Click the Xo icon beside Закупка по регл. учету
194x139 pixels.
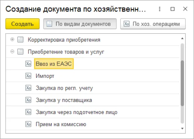[28, 88]
